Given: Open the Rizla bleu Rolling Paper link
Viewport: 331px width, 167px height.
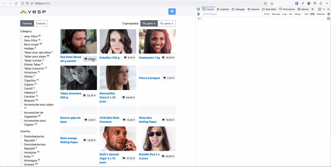Looking at the screenshot, I should [x=148, y=120].
